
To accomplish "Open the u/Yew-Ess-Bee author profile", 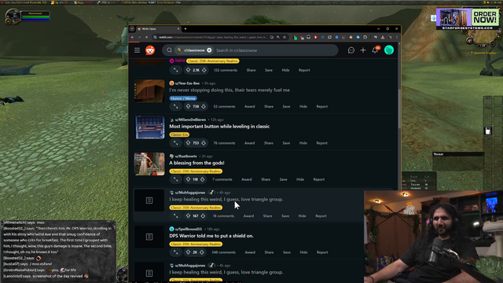I will [187, 83].
